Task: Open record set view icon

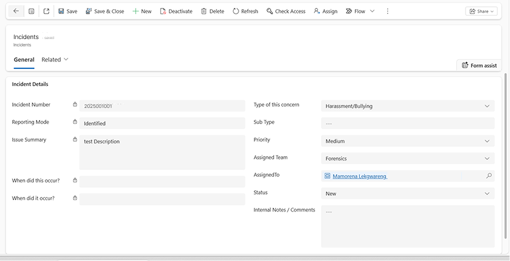Action: 31,11
